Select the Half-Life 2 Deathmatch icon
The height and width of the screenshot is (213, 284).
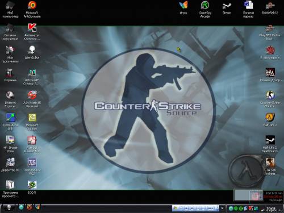click(x=270, y=144)
